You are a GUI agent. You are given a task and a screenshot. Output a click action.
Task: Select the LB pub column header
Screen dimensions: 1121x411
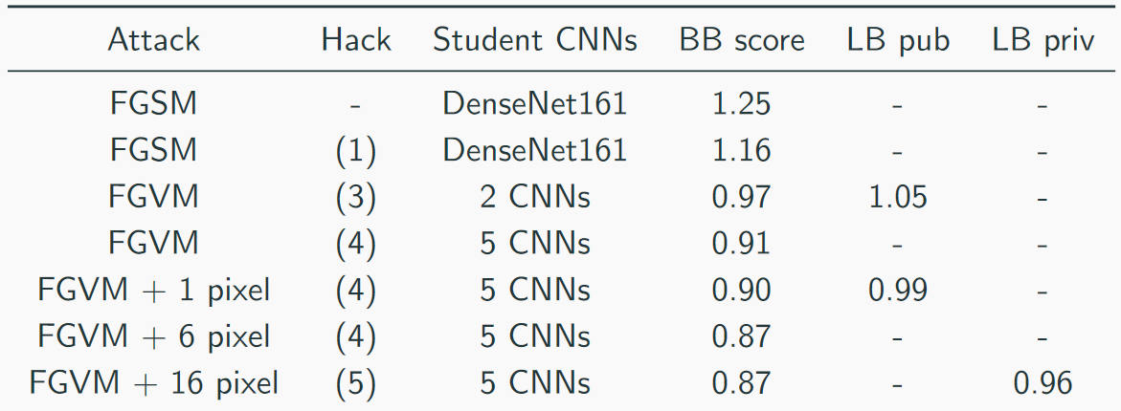coord(898,40)
